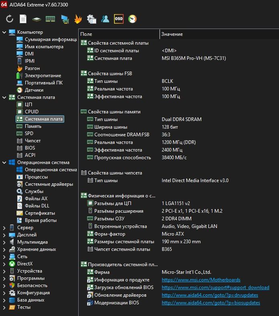279x316 pixels.
Task: Collapse the Операционная система parent node
Action: (4, 162)
